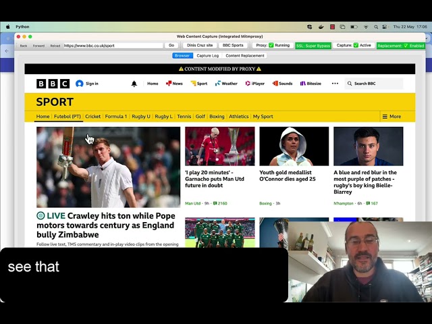
Task: Click the Back toolbar button
Action: [24, 46]
